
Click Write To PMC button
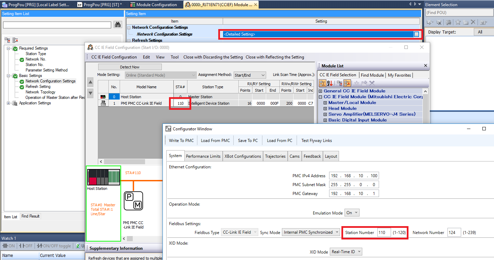pyautogui.click(x=181, y=141)
